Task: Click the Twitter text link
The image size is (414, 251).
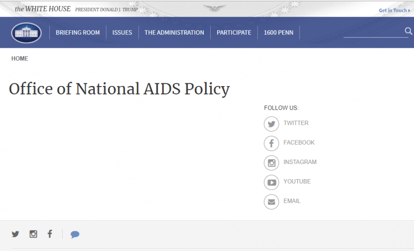Action: (x=296, y=123)
